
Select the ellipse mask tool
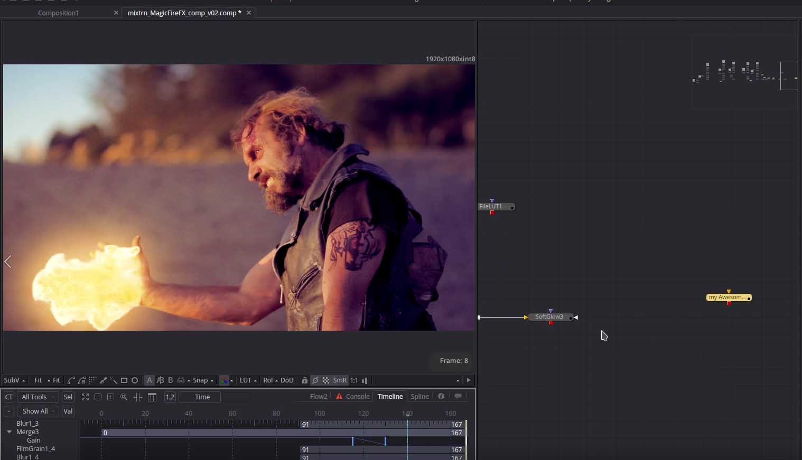(x=135, y=380)
